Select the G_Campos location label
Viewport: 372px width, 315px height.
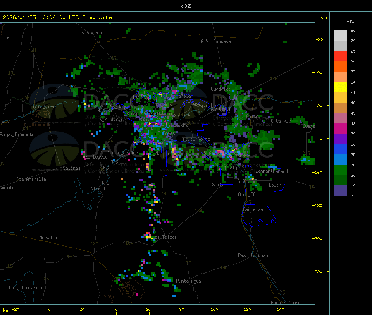pyautogui.click(x=281, y=121)
